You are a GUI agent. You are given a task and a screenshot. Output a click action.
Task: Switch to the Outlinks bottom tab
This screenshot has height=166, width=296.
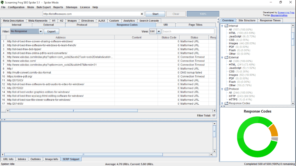36,159
